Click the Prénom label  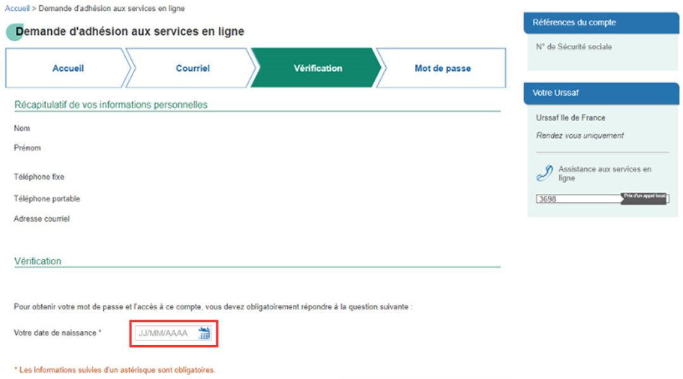[x=27, y=148]
